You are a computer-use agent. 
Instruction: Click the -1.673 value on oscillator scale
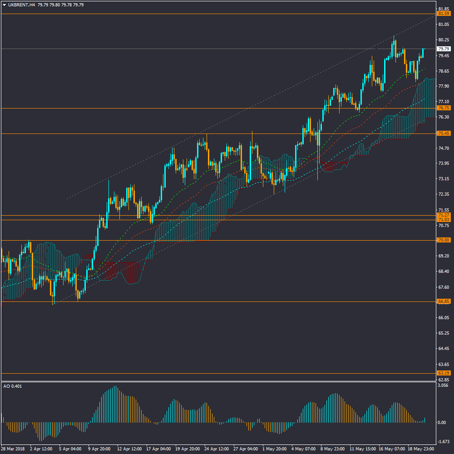pyautogui.click(x=443, y=441)
